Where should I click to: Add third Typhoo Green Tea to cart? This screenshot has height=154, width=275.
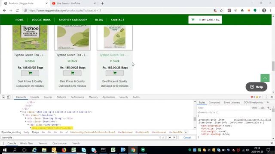[x=115, y=73]
